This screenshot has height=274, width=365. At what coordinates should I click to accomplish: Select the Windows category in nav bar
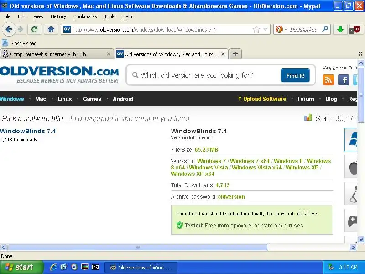point(12,99)
